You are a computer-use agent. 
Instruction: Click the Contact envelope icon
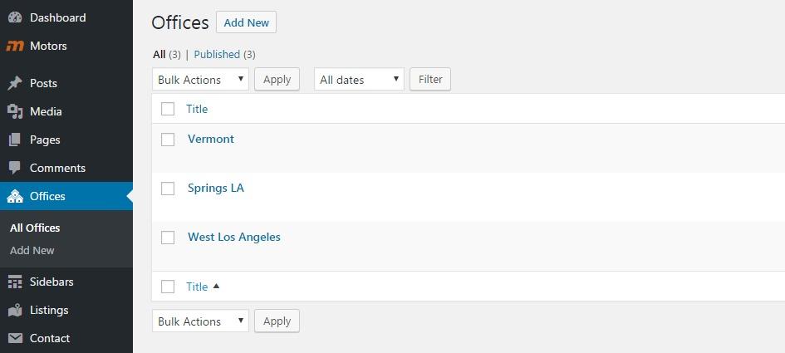click(15, 338)
